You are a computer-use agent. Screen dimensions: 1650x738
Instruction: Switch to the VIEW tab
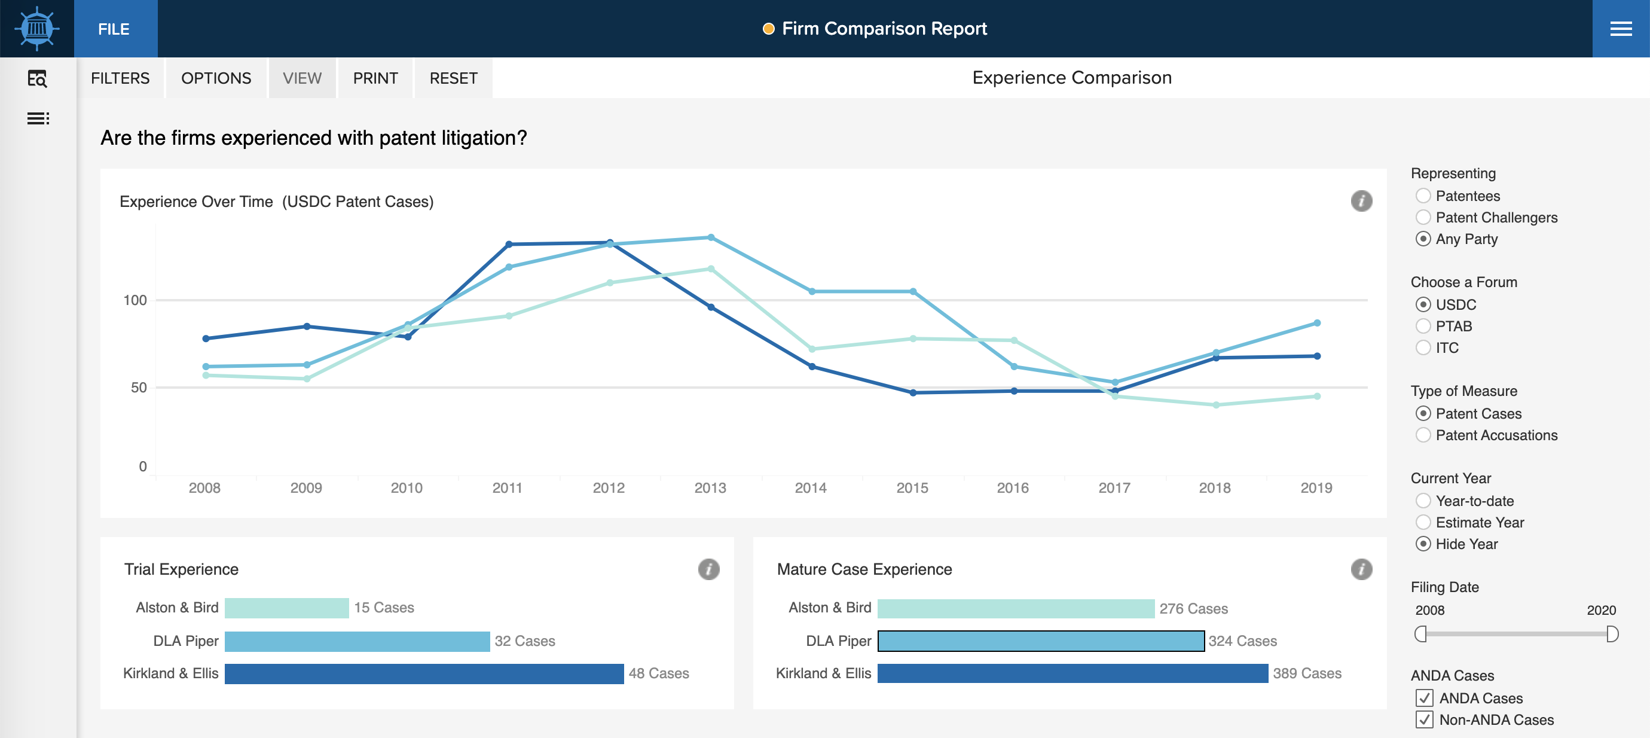(302, 78)
